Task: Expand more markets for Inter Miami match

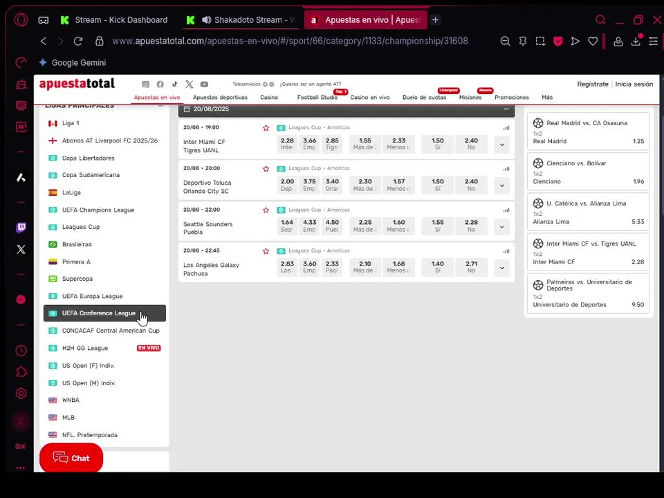Action: click(502, 145)
